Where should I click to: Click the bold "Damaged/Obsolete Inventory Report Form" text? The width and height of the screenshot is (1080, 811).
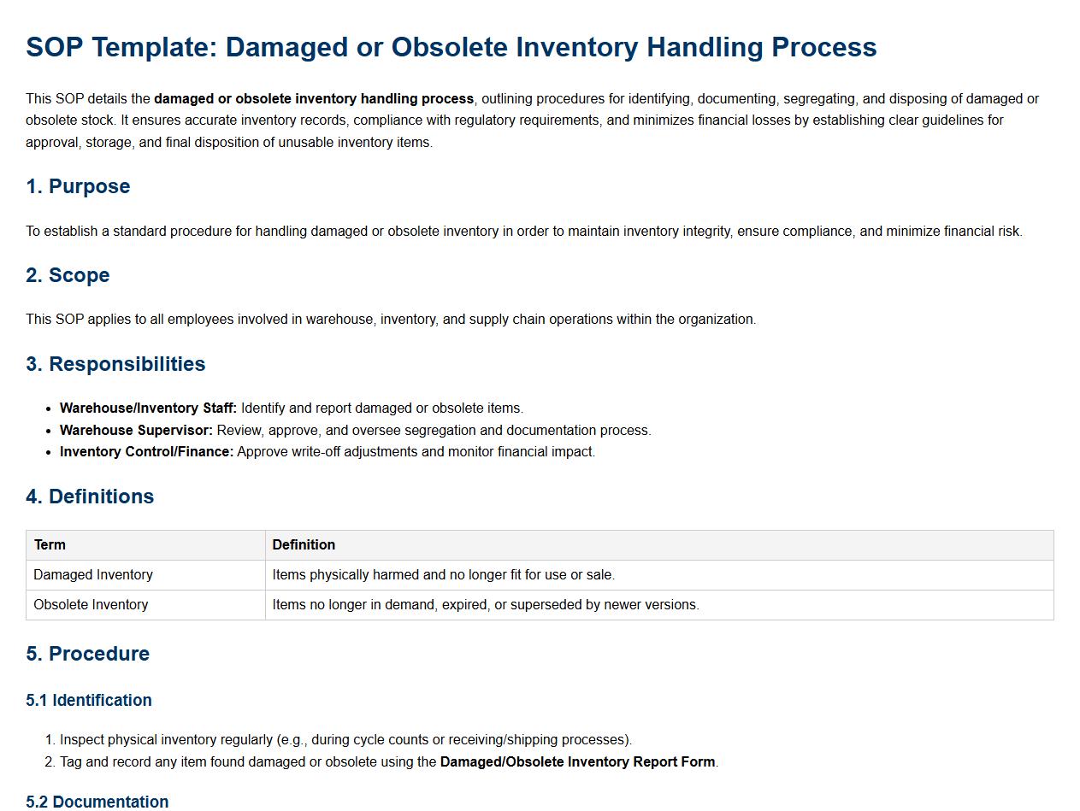coord(577,762)
